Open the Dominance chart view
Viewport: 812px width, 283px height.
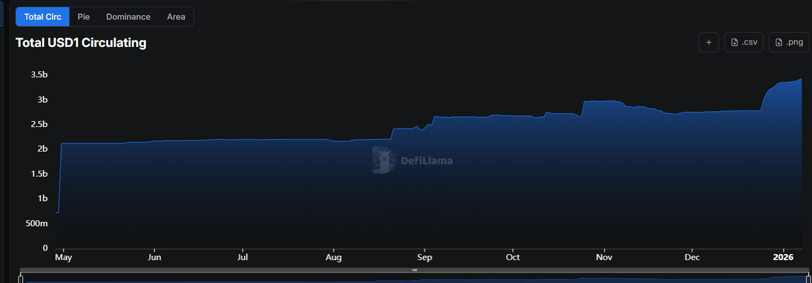coord(128,16)
